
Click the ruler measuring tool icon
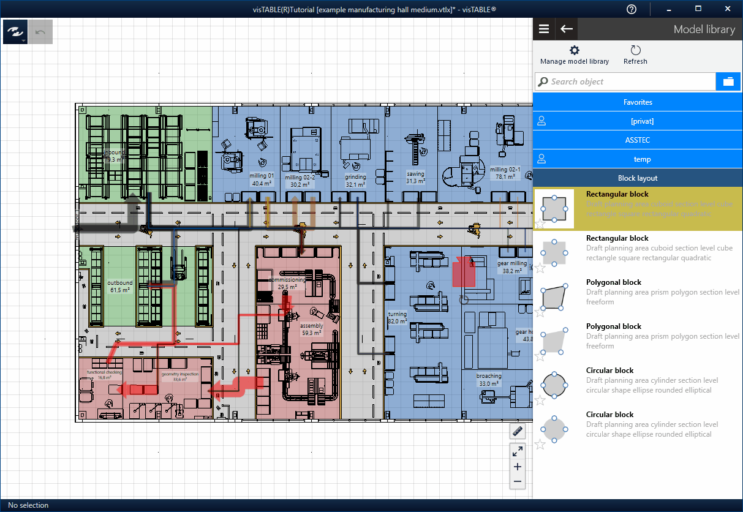coord(518,431)
